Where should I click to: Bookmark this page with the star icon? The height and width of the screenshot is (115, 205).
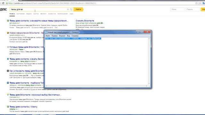(x=196, y=3)
